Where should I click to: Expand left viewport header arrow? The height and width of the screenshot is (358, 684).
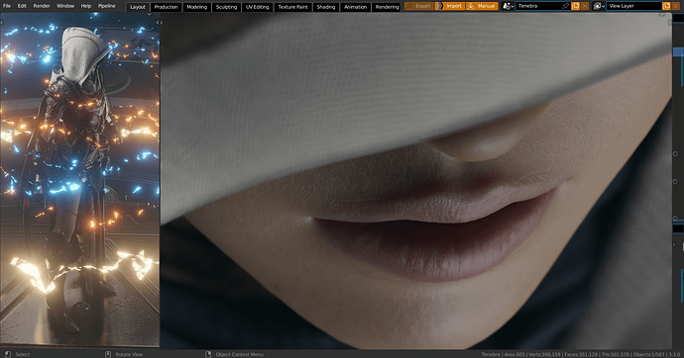tap(149, 14)
